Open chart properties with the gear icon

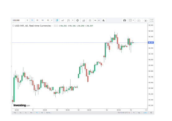pos(77,20)
